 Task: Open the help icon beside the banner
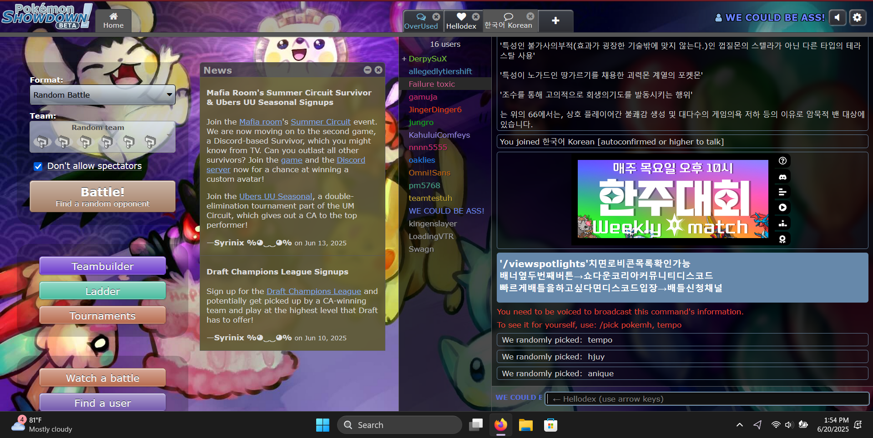(782, 161)
